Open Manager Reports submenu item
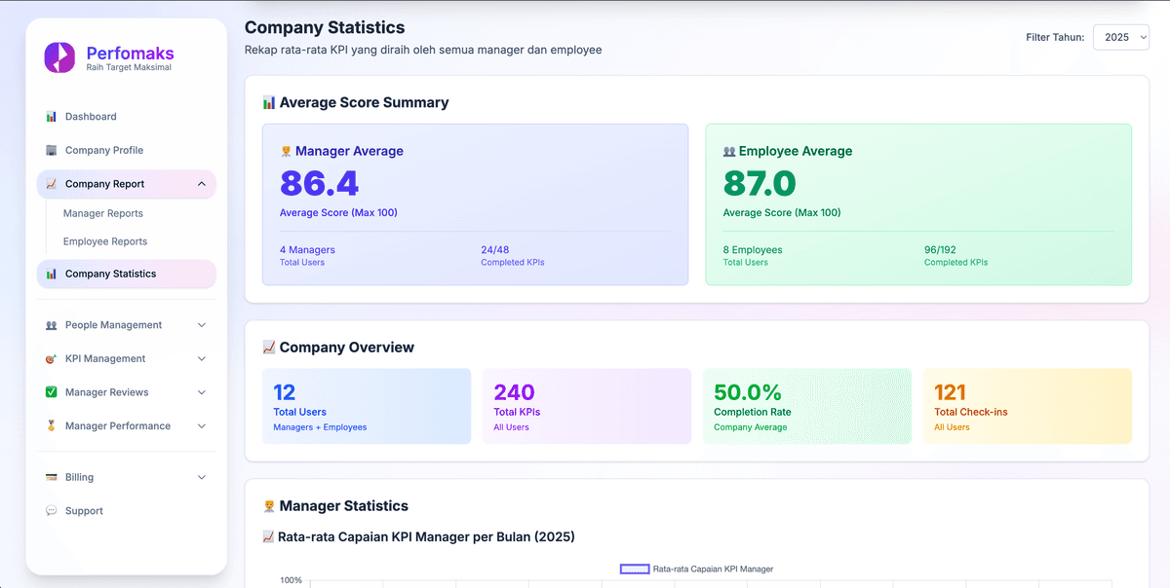This screenshot has height=588, width=1170. click(x=103, y=213)
